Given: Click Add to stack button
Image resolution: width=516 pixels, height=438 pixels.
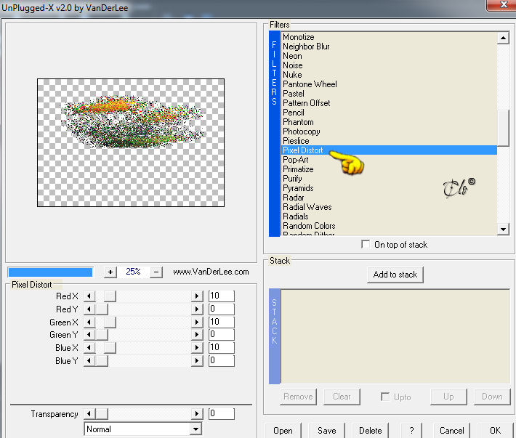Looking at the screenshot, I should (x=395, y=275).
